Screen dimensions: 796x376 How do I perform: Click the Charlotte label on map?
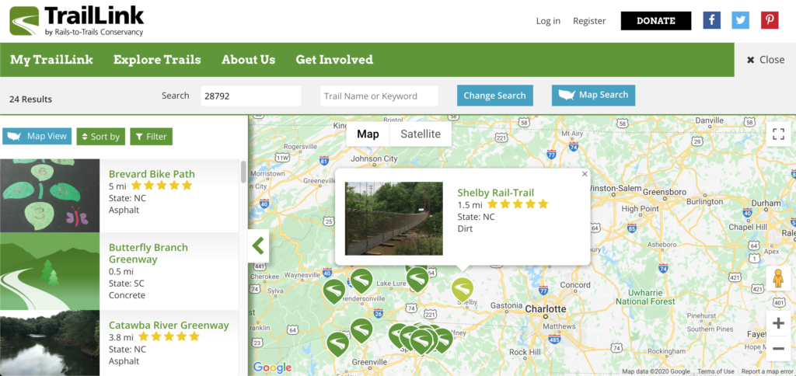coord(546,309)
